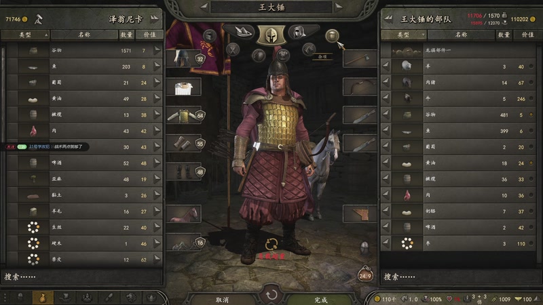This screenshot has width=543, height=305.
Task: Click the 完成 done button
Action: pos(320,300)
